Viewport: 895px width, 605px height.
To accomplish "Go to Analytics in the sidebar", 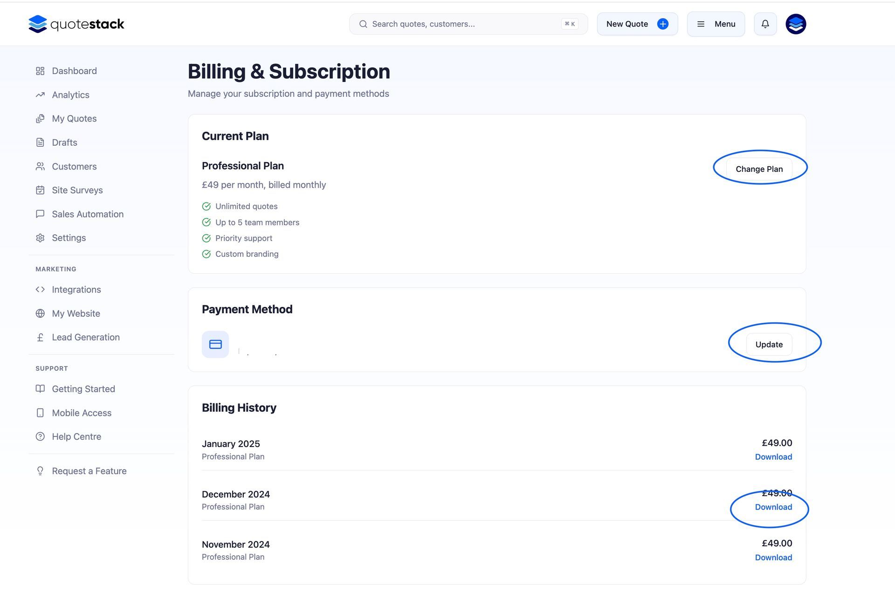I will coord(70,95).
